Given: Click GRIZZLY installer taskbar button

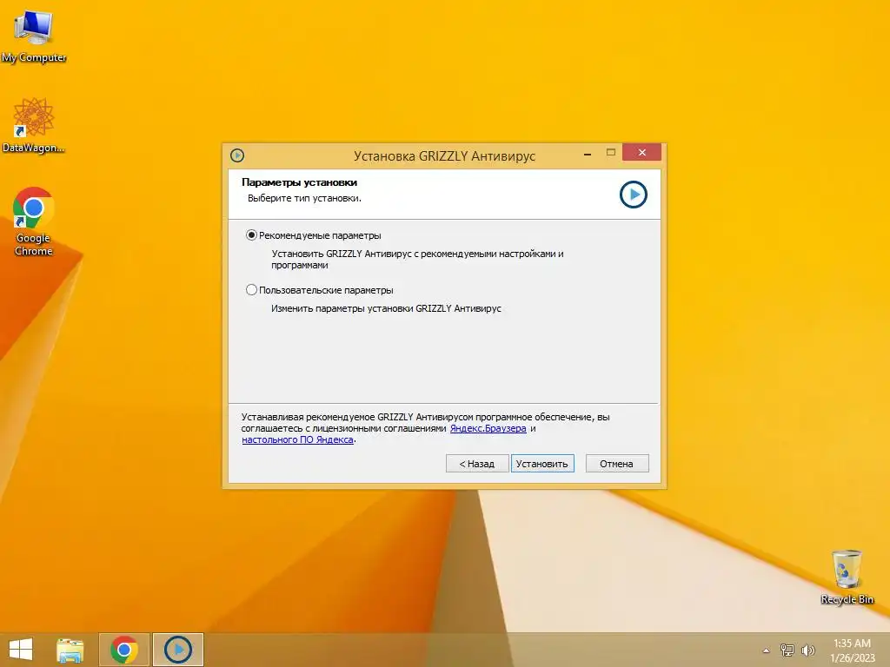Looking at the screenshot, I should tap(177, 650).
